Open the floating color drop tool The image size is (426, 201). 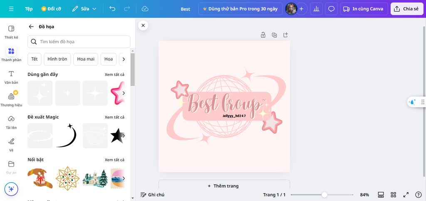[412, 102]
